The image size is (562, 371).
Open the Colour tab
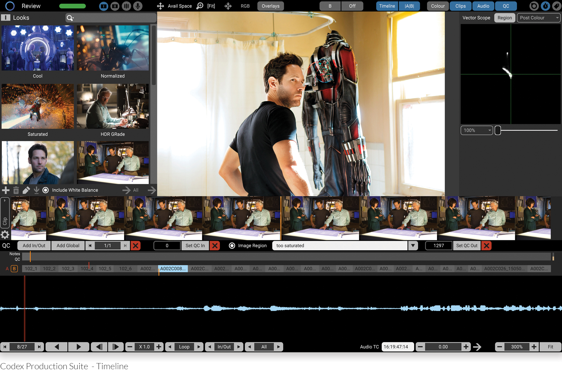click(438, 6)
